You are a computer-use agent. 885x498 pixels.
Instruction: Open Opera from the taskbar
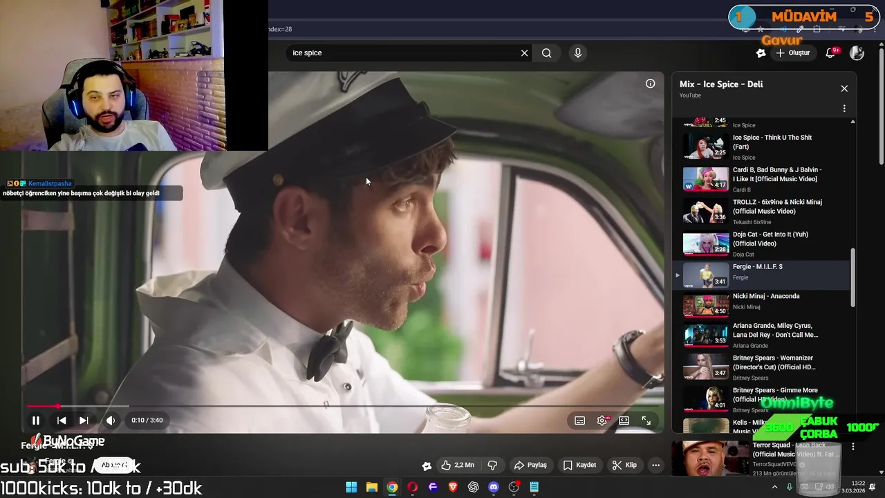413,487
